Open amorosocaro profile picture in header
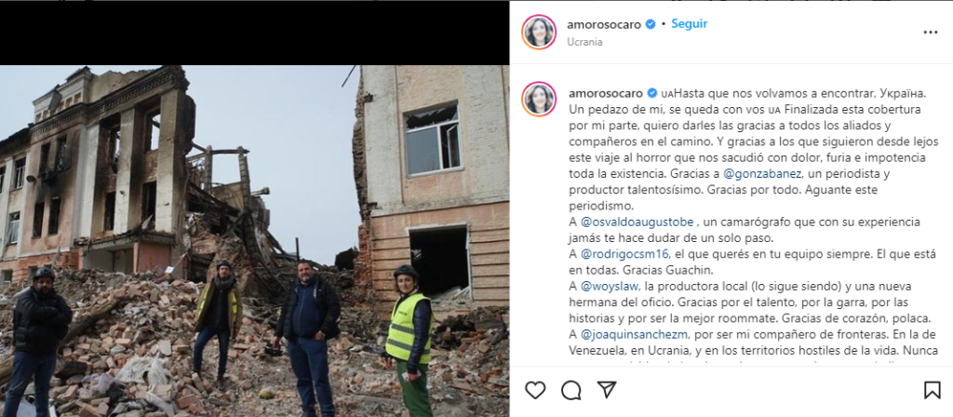The width and height of the screenshot is (953, 417). coord(539,32)
